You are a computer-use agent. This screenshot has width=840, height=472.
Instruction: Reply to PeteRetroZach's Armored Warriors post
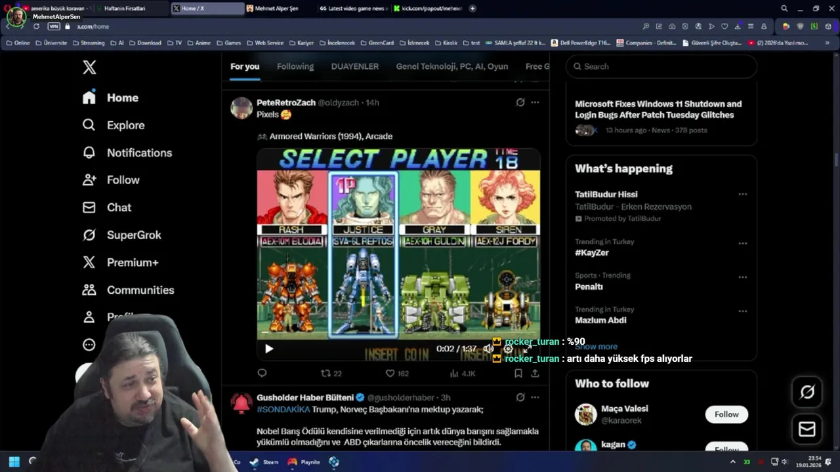point(262,373)
